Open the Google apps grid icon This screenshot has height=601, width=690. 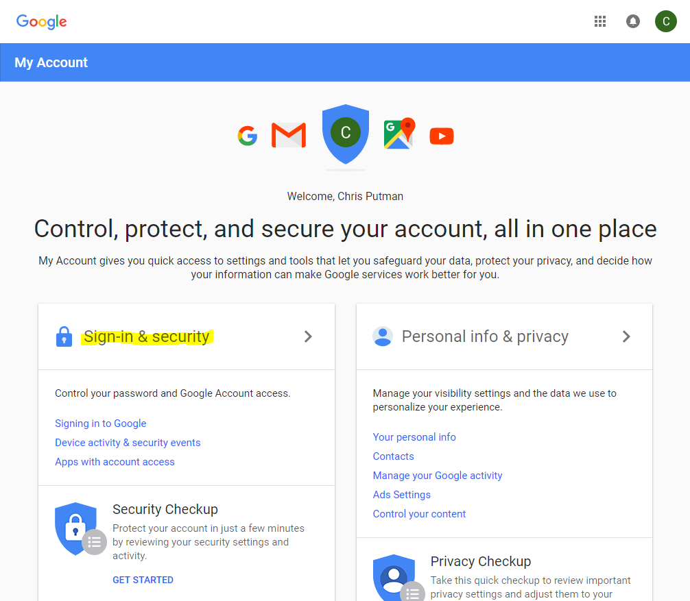point(599,21)
